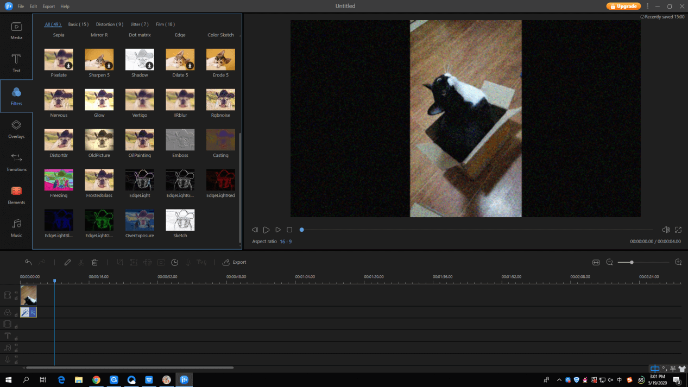Click the Export button in timeline toolbar
Viewport: 688px width, 387px height.
[x=235, y=262]
